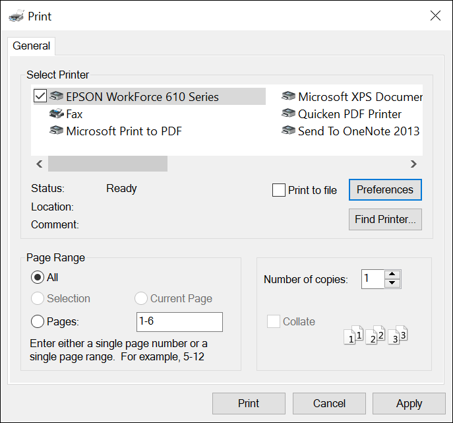Click the Print button

coord(249,403)
